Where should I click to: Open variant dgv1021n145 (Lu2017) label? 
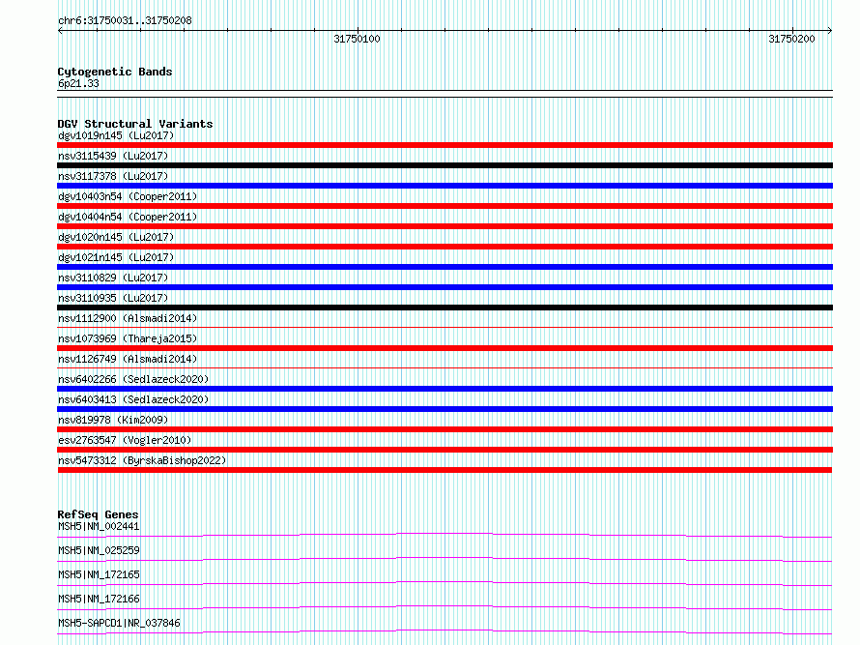116,257
